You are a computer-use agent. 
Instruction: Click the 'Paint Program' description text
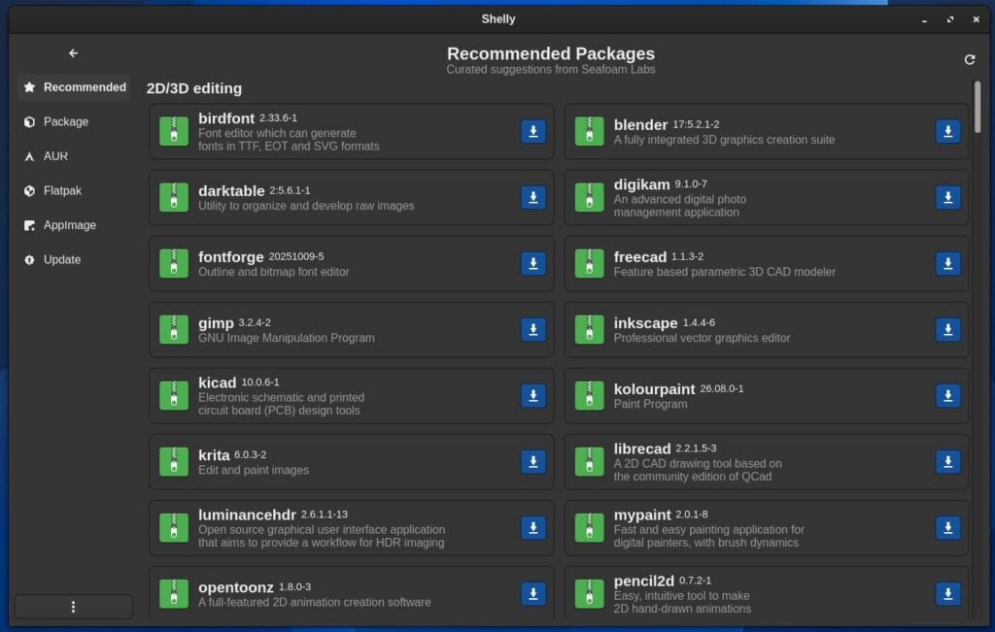point(650,404)
